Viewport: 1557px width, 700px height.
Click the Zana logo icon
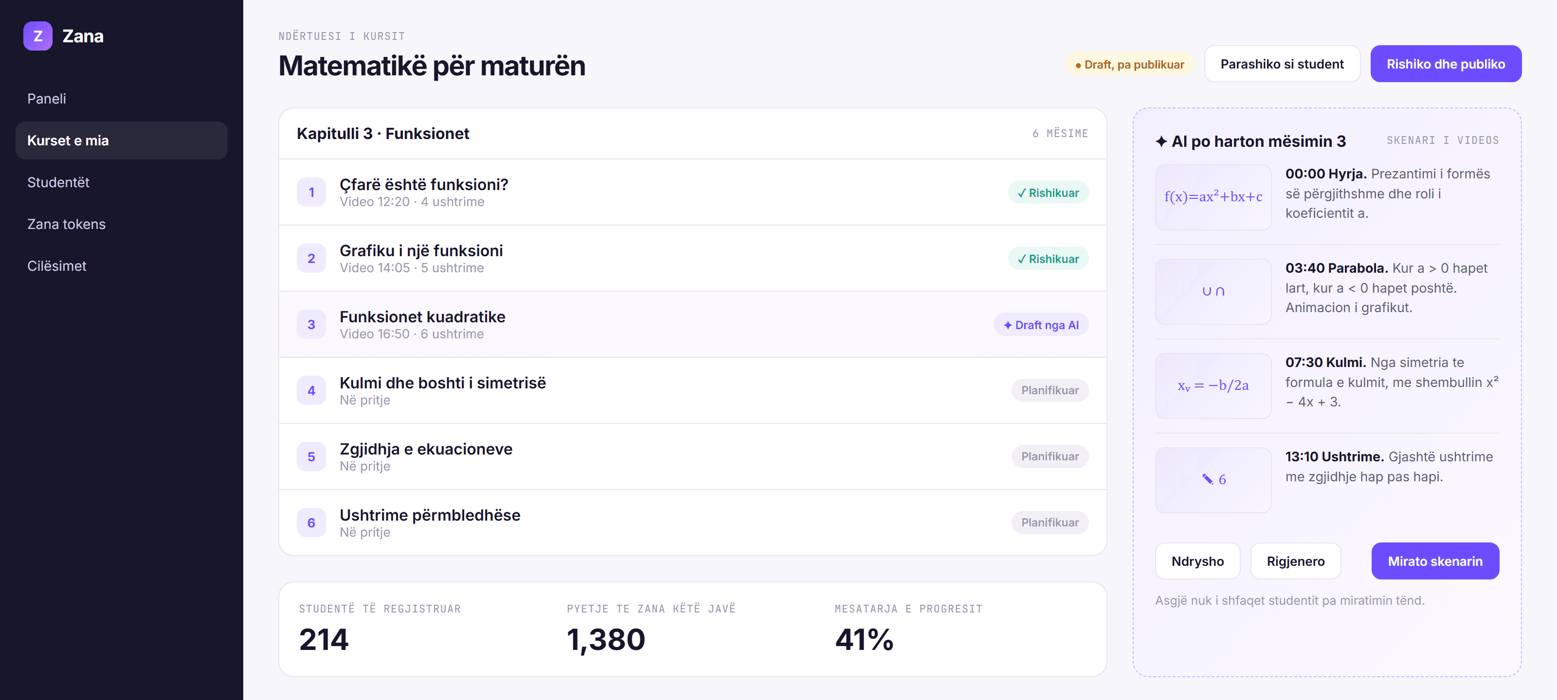coord(37,36)
